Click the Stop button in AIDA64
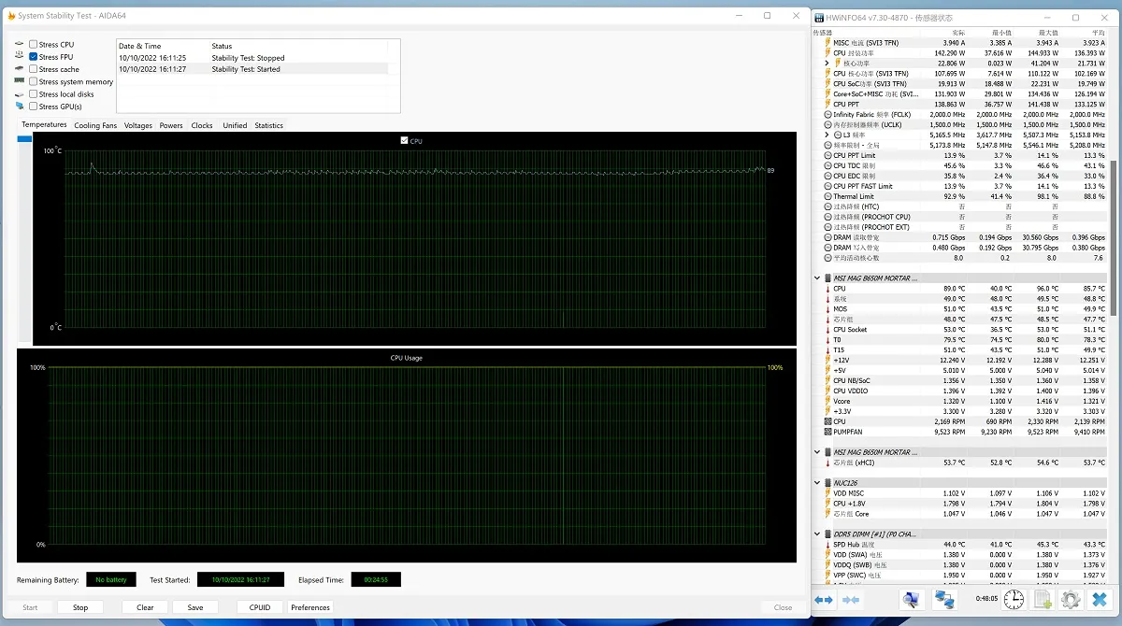Viewport: 1122px width, 626px height. point(80,607)
